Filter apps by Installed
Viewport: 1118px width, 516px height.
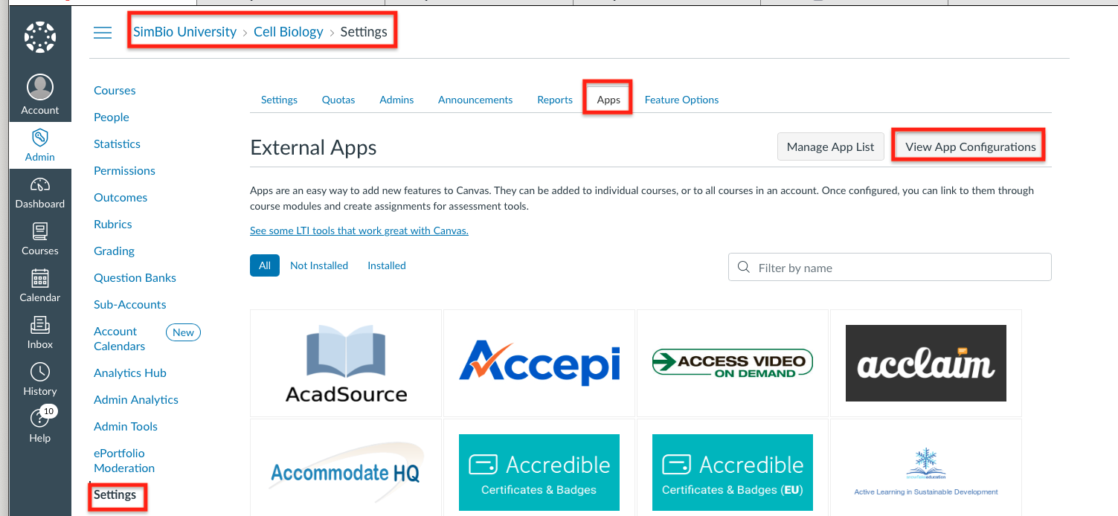coord(387,265)
